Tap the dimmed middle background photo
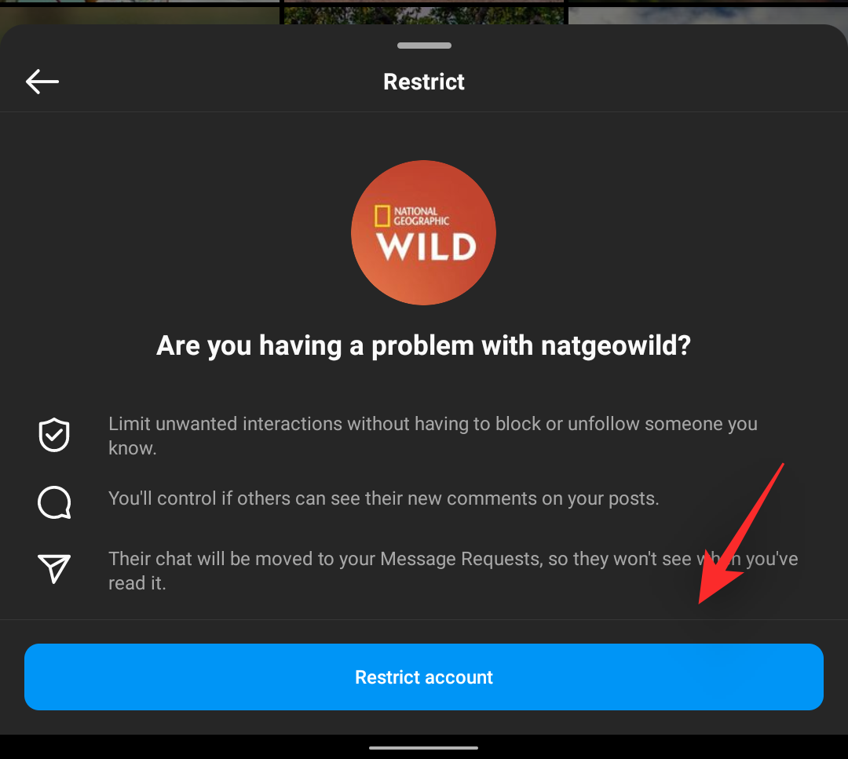This screenshot has height=759, width=848. click(424, 12)
